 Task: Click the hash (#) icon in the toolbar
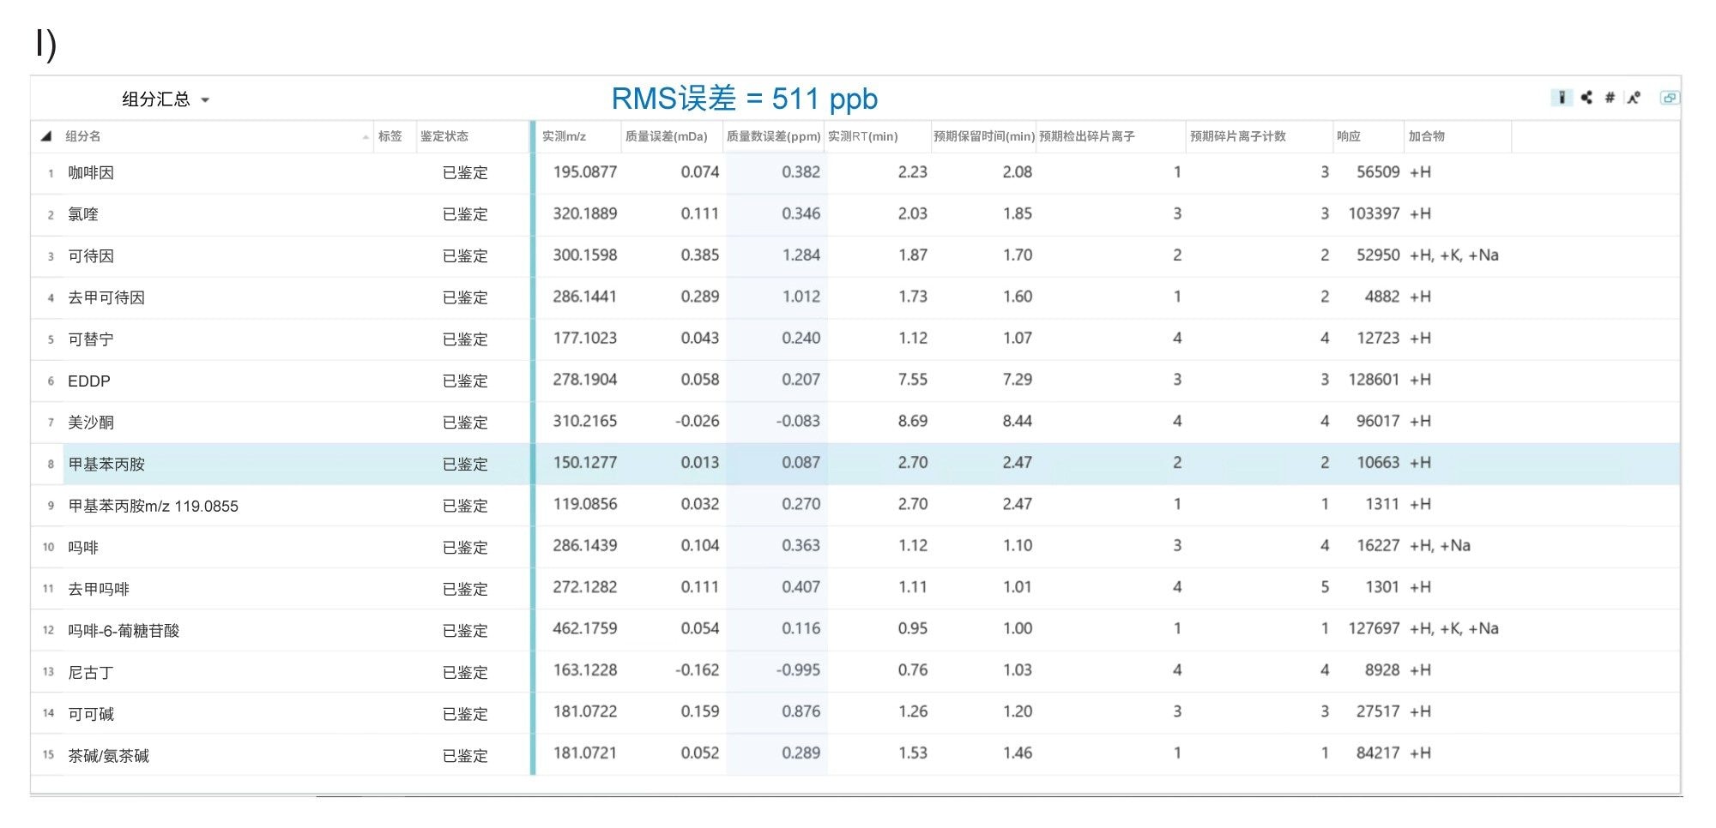point(1610,98)
